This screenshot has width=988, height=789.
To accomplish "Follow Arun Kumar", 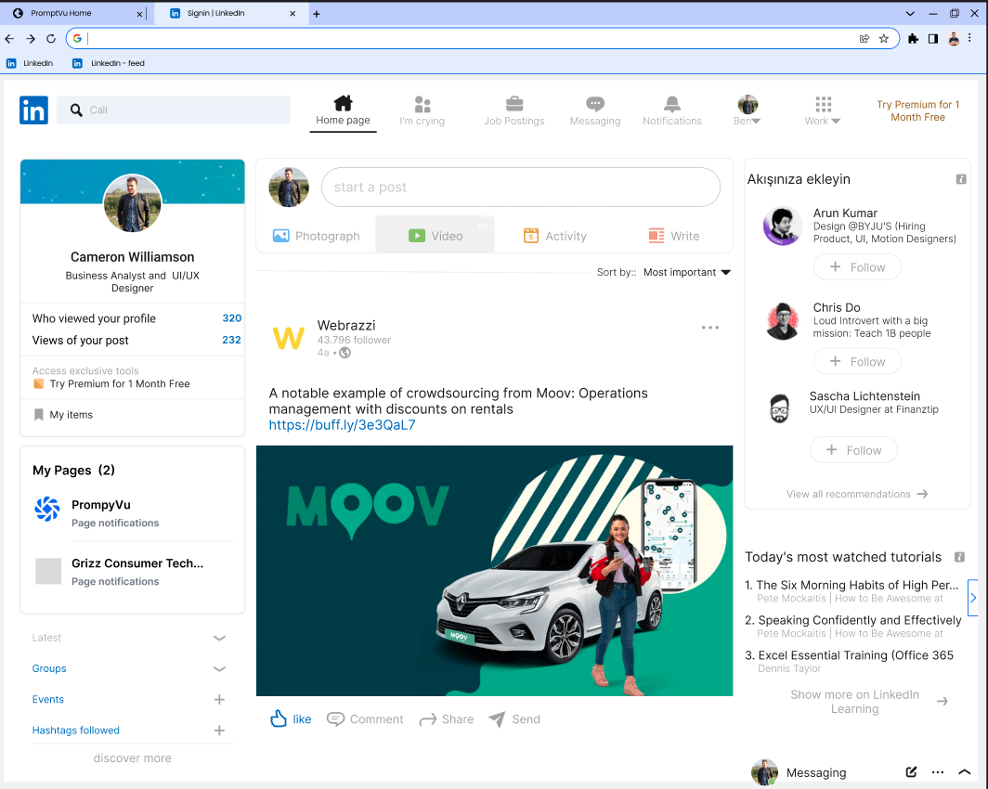I will [857, 267].
